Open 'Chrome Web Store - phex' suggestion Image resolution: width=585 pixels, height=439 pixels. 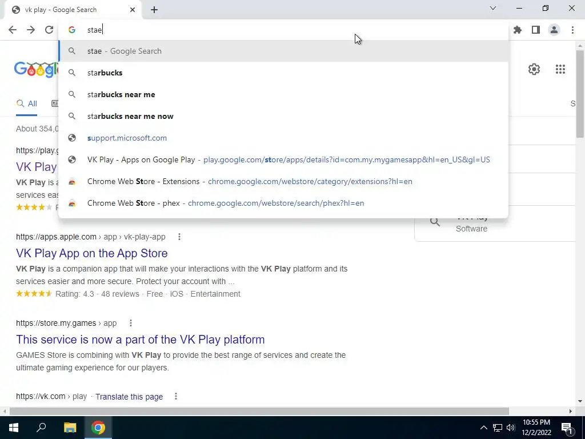pos(283,203)
